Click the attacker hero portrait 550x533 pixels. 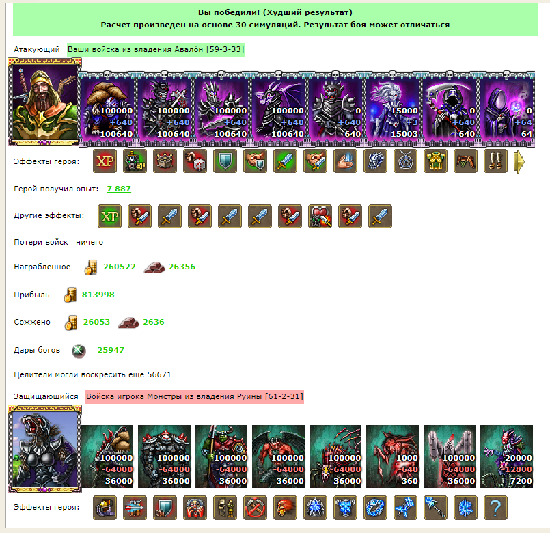44,102
